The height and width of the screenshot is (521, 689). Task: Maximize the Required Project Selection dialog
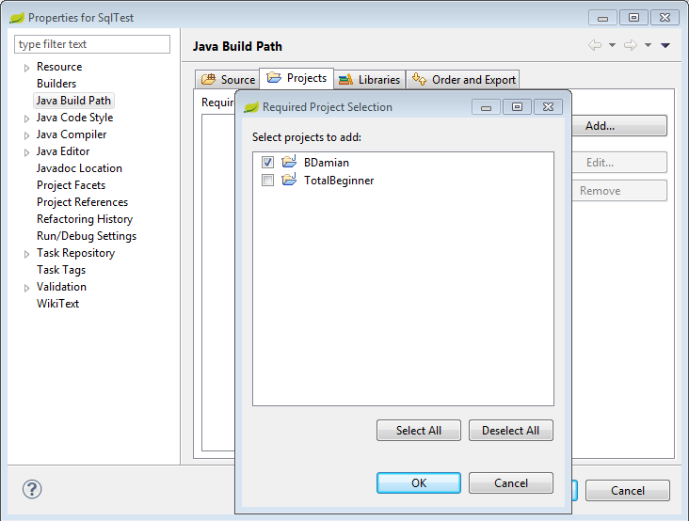pyautogui.click(x=517, y=106)
